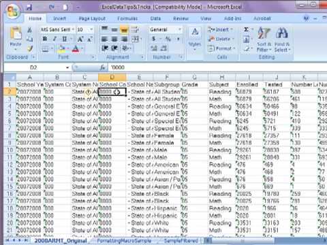
Task: Switch to the View tab
Action: (206, 18)
